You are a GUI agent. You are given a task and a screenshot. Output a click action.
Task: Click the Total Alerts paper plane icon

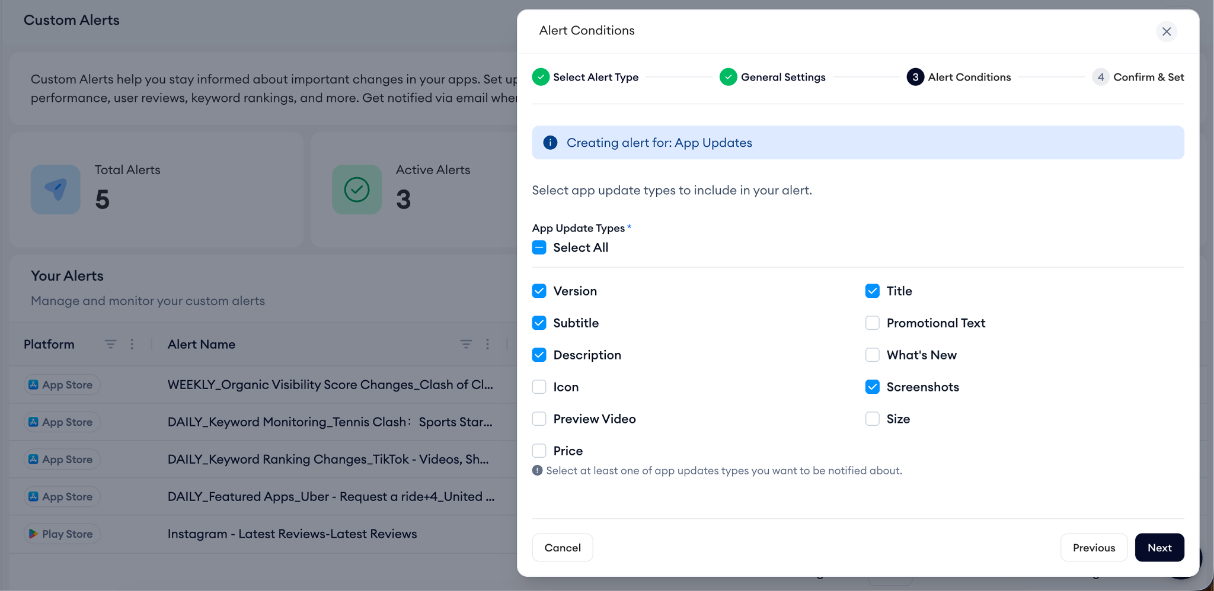pyautogui.click(x=56, y=189)
